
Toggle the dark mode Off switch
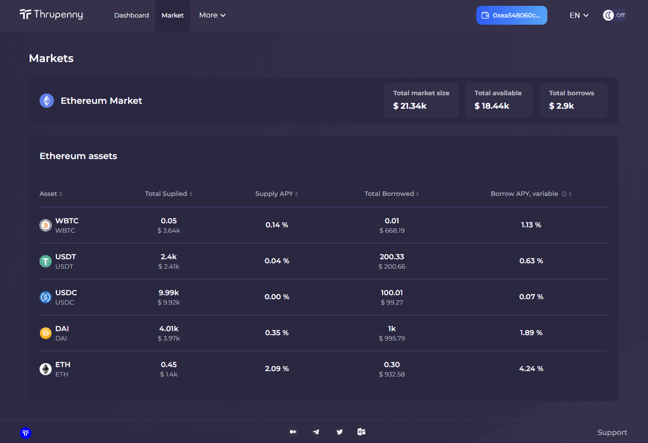click(614, 15)
